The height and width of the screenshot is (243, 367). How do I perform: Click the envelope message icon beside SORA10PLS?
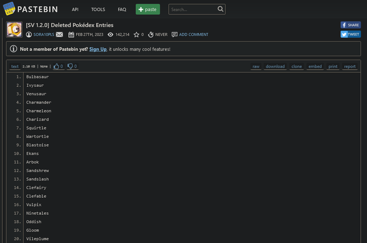[60, 34]
